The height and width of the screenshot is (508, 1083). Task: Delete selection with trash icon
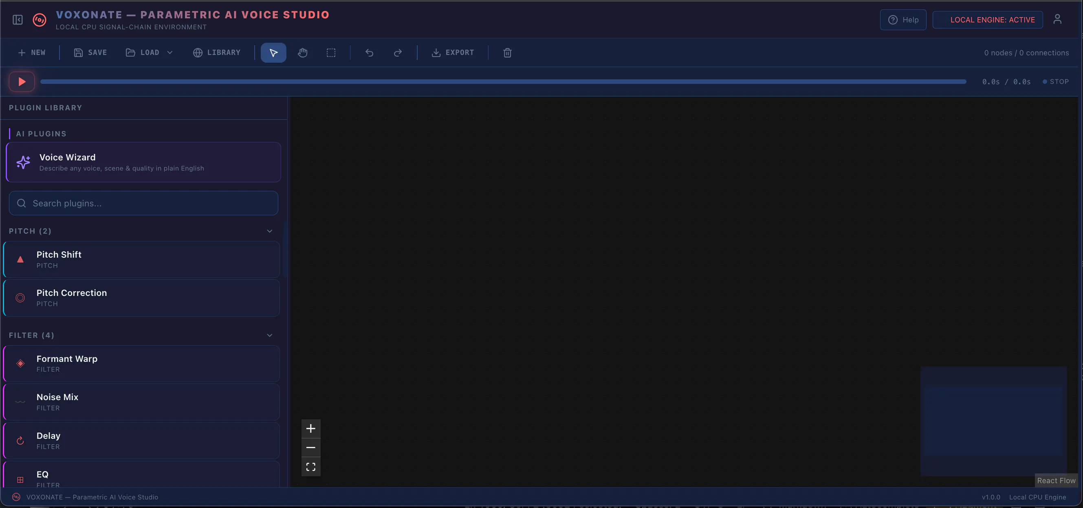point(507,53)
